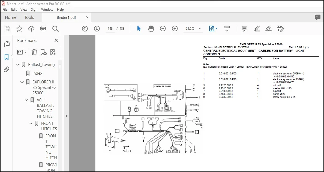Image resolution: width=324 pixels, height=172 pixels.
Task: Click part name 'clamp Ø 27'
Action: 279,94
